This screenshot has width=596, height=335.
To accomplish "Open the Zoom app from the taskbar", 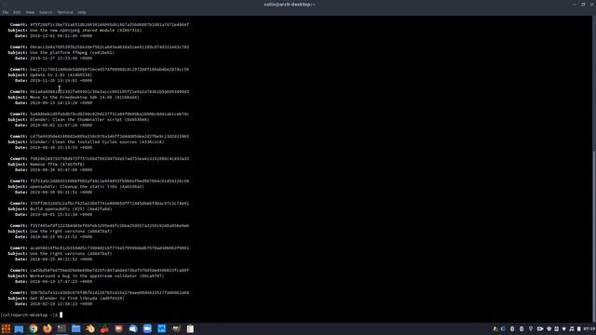I will coord(147,328).
